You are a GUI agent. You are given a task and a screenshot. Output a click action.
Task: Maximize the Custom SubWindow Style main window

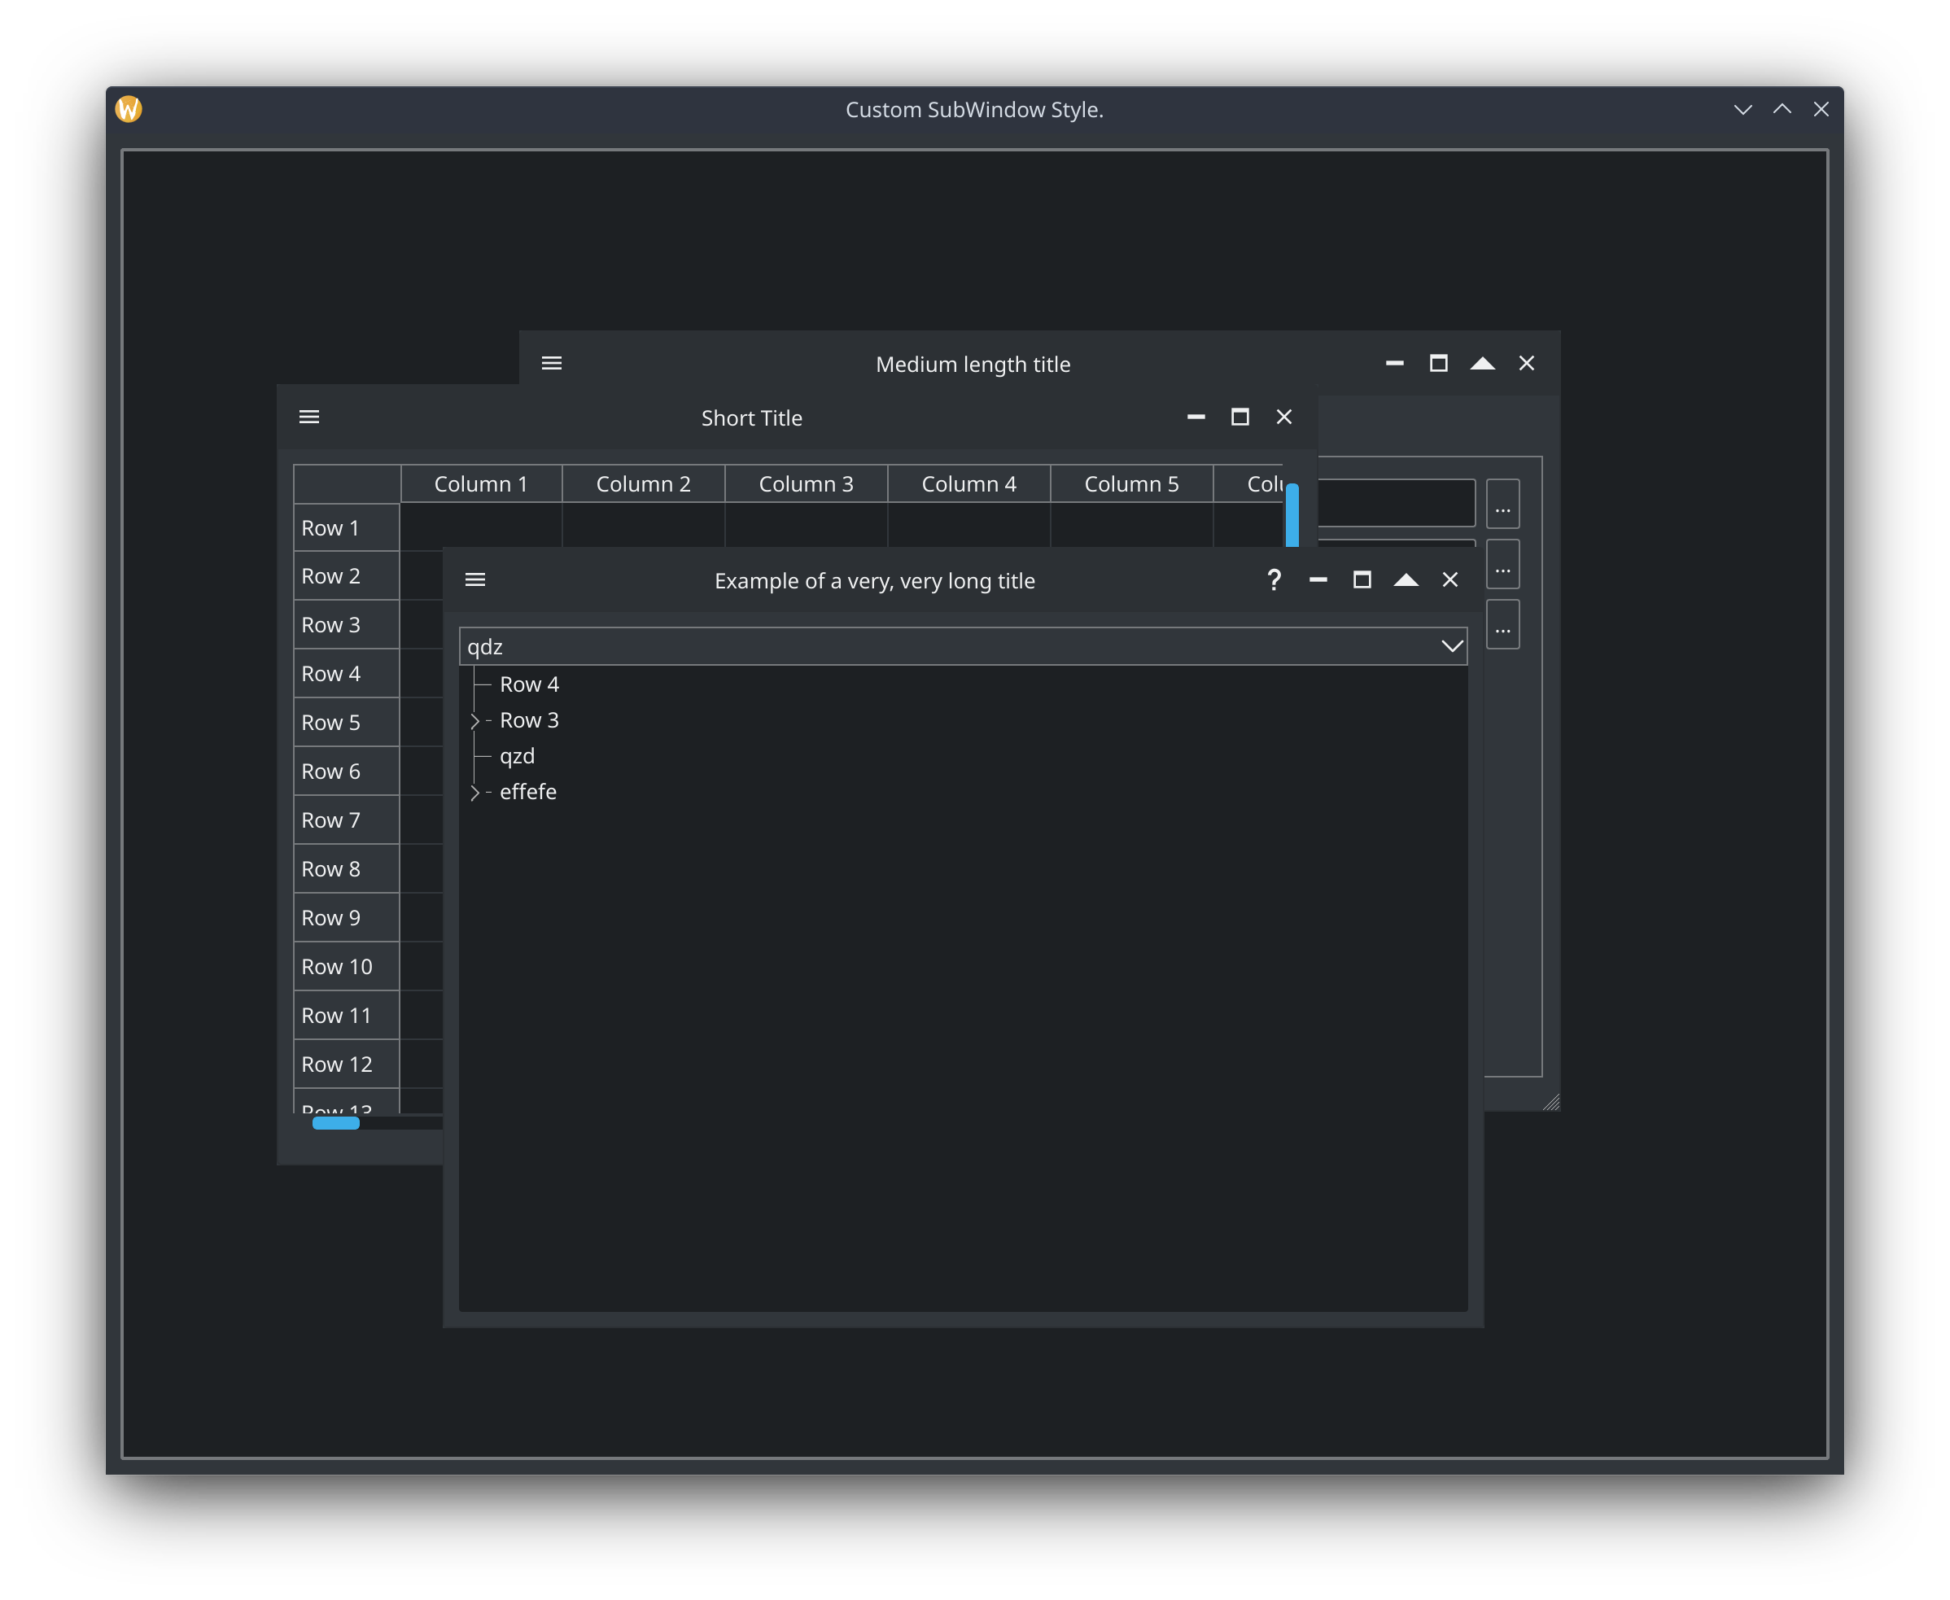coord(1782,109)
